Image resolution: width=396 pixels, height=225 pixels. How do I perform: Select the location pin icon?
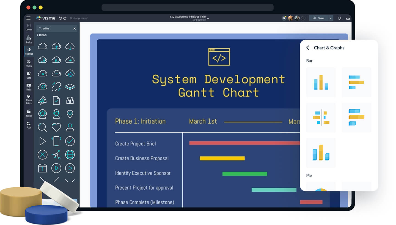[70, 114]
